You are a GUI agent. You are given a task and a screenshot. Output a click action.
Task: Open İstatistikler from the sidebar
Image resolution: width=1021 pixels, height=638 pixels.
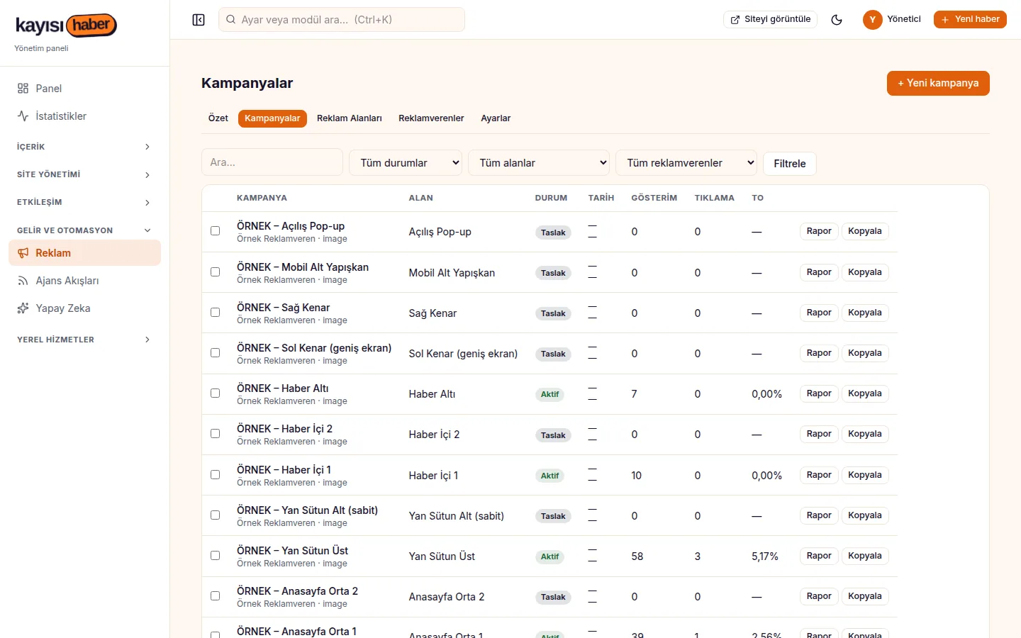tap(85, 116)
